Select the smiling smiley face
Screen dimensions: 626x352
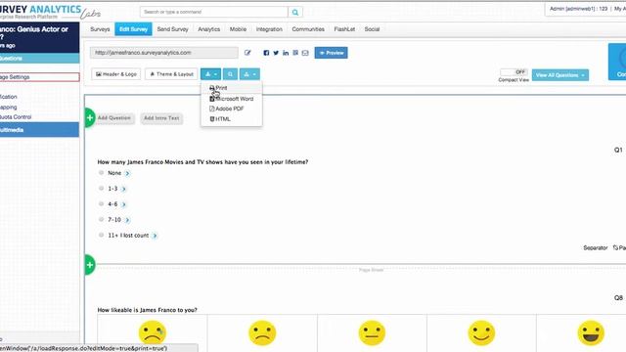[x=481, y=332]
